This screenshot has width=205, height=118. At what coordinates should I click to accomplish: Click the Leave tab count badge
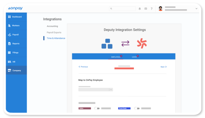point(138,56)
